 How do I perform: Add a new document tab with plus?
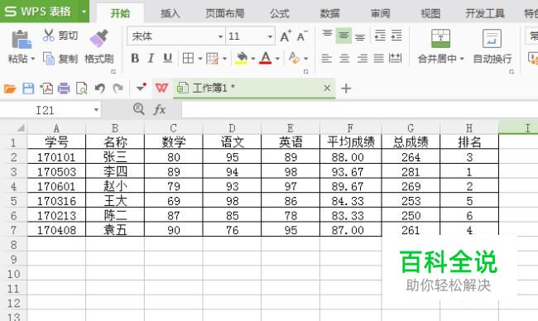click(x=346, y=89)
